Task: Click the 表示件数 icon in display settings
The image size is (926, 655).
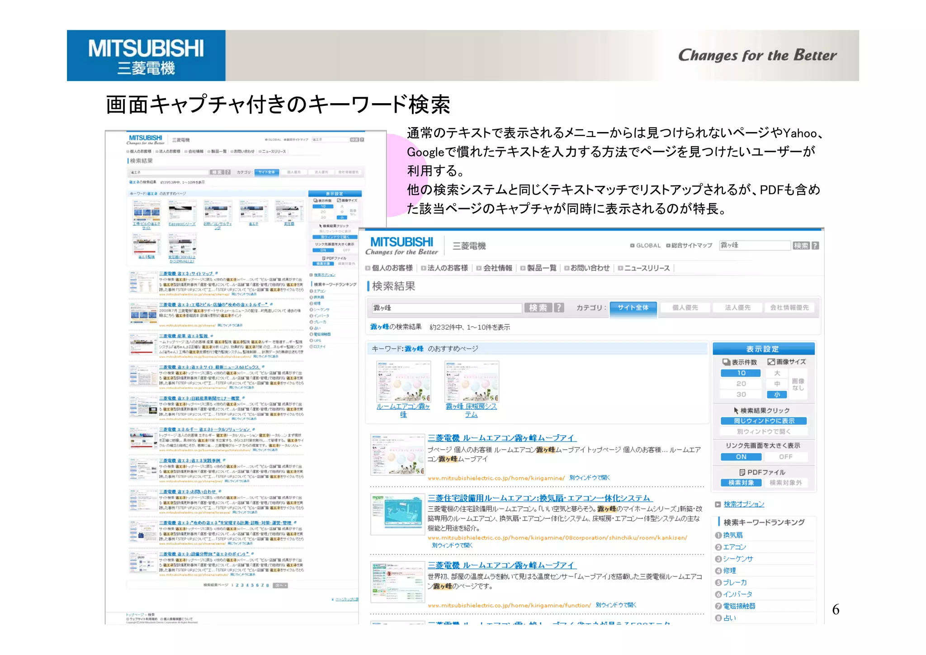Action: (x=726, y=362)
